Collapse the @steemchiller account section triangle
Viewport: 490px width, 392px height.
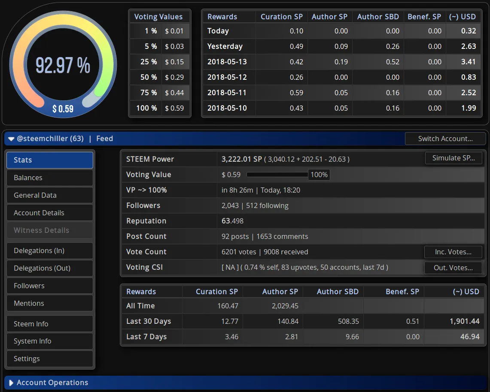11,139
